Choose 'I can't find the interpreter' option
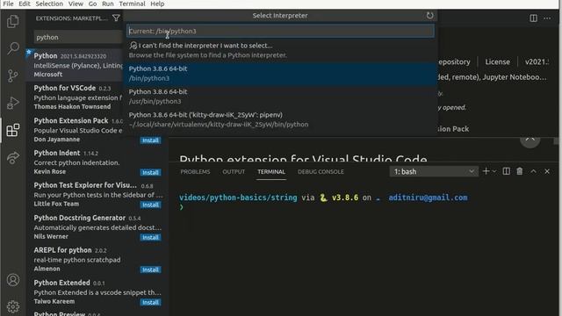 (280, 50)
